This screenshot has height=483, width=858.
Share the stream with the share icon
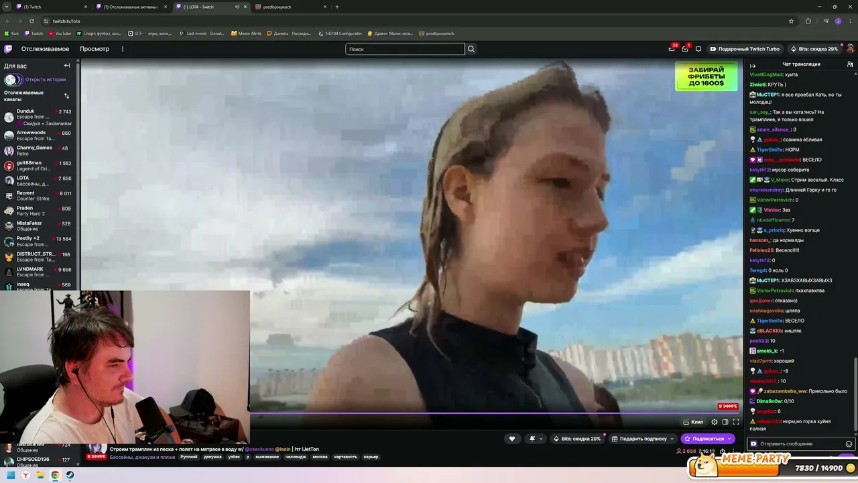click(x=723, y=451)
